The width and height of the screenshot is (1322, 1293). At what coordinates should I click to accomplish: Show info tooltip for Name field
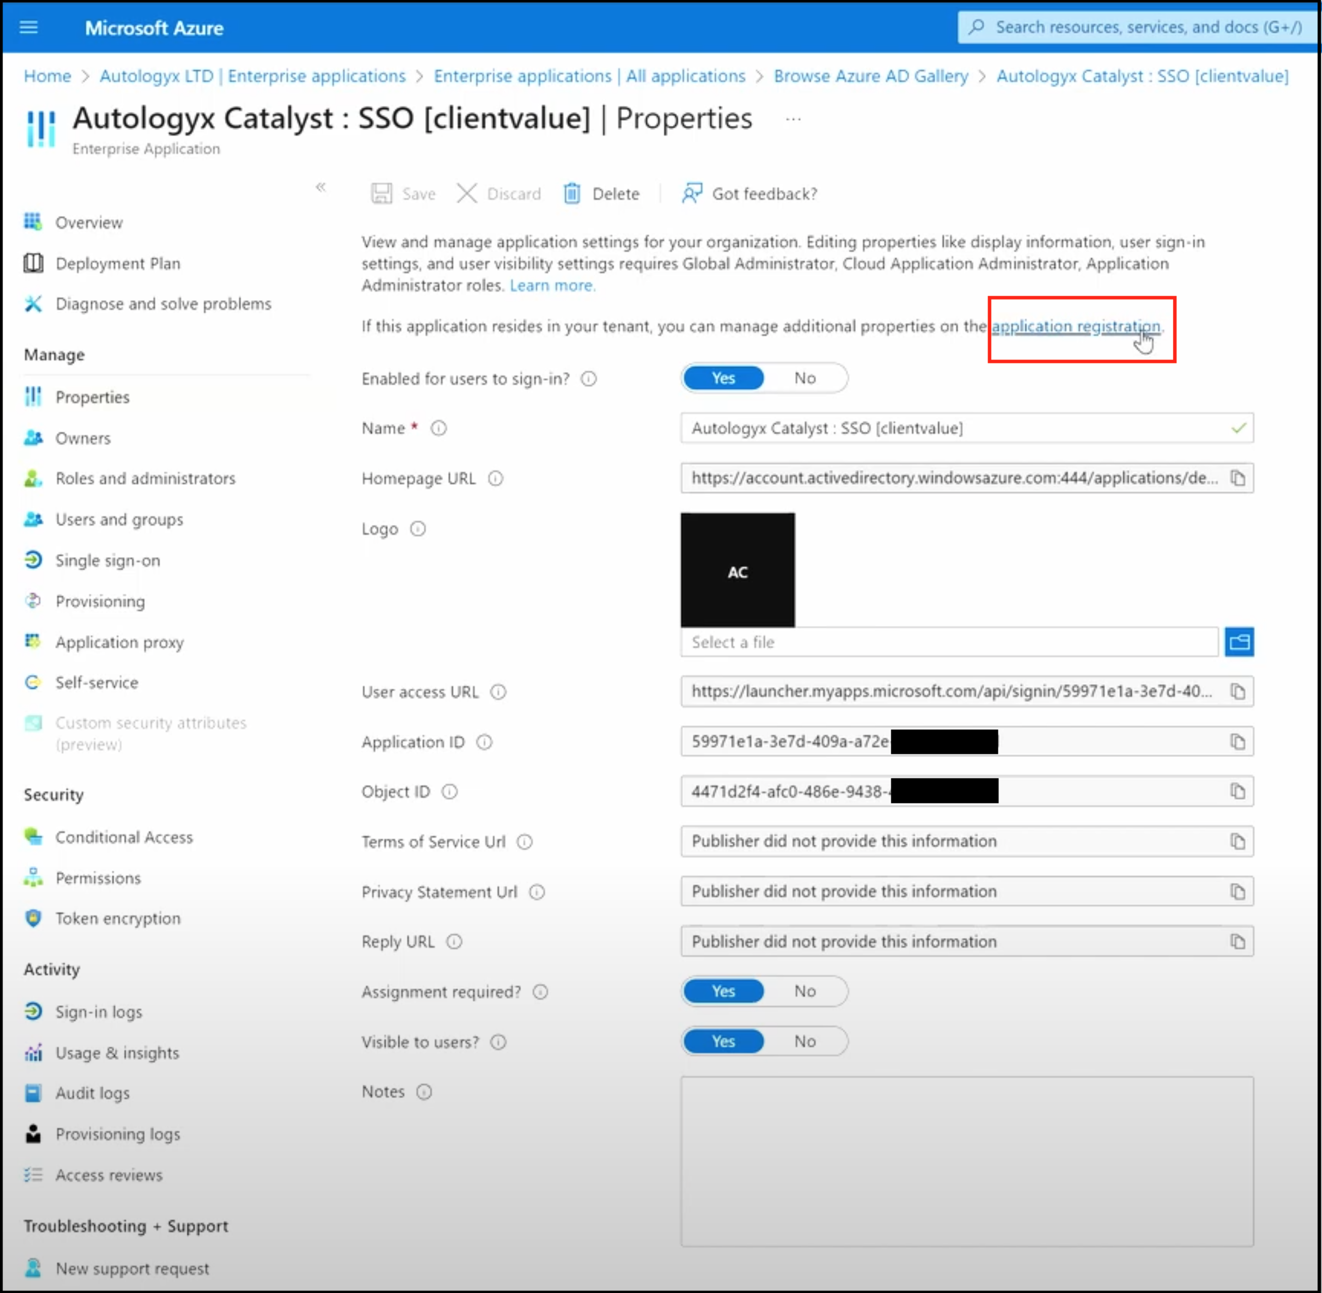(x=439, y=429)
